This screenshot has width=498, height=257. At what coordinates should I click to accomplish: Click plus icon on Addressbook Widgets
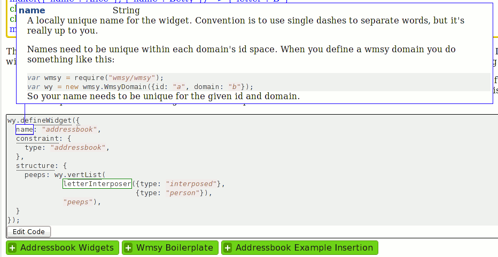[x=12, y=248]
